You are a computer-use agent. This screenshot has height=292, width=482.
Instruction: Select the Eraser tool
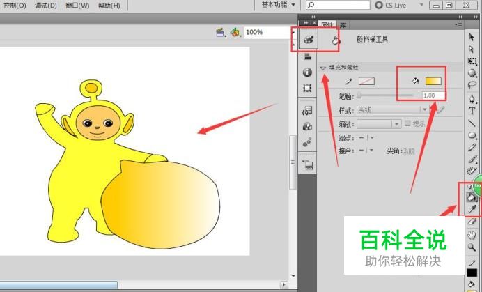pos(472,222)
